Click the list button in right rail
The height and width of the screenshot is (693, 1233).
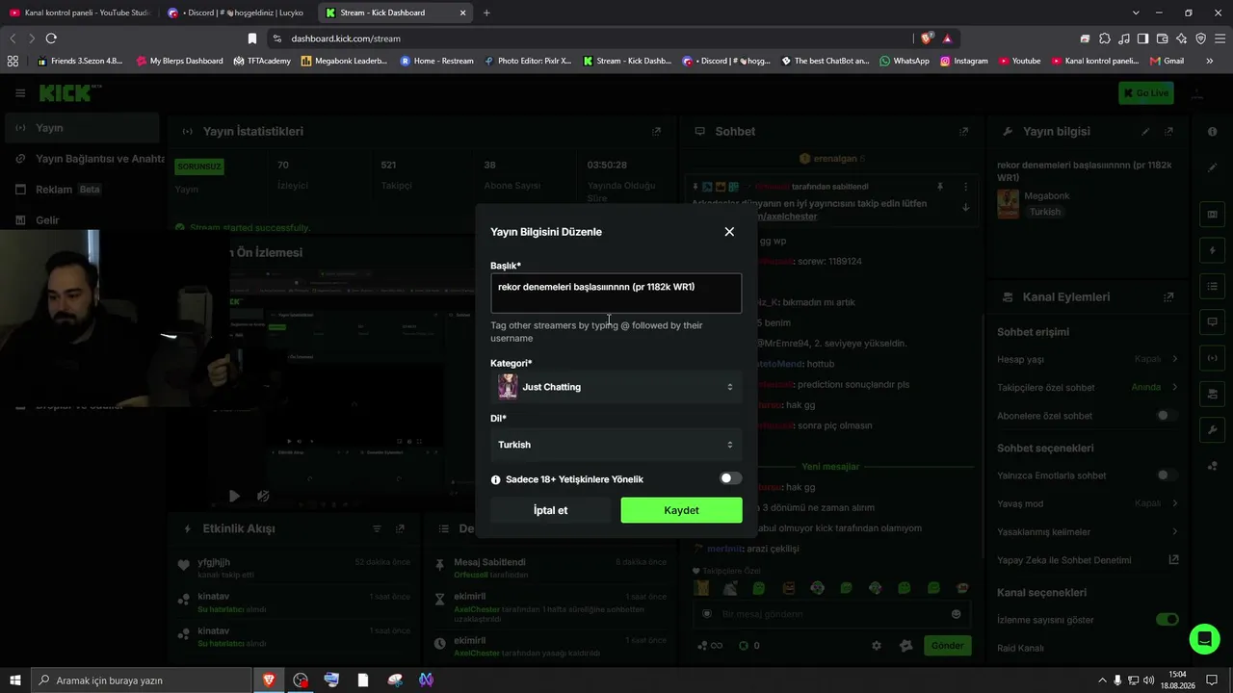(x=1213, y=286)
